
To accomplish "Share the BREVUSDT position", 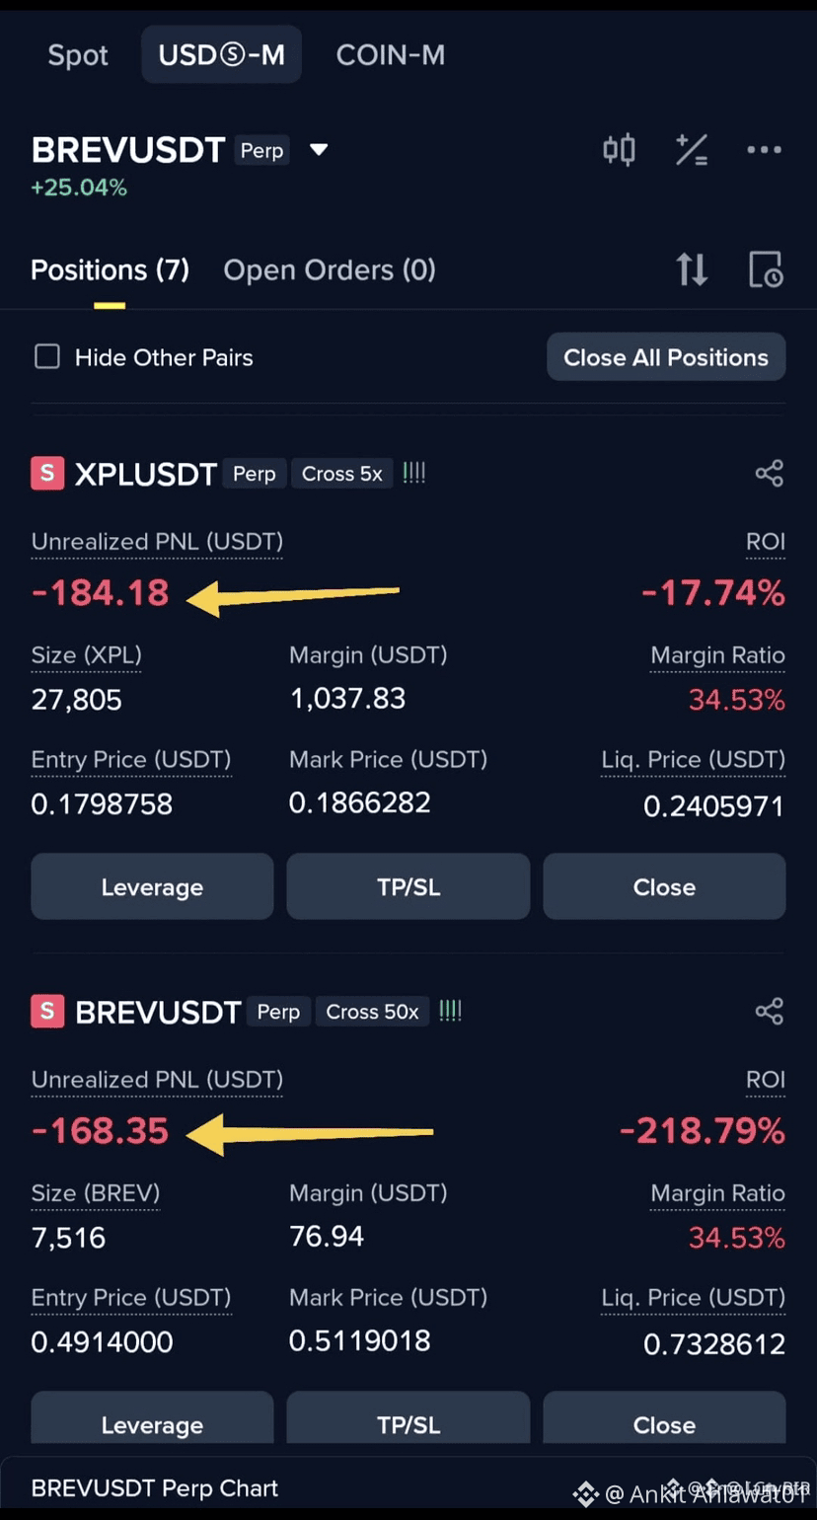I will tap(769, 1012).
